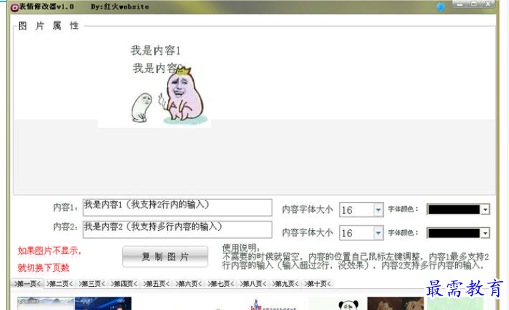
Task: Switch to the 第十页 tab
Action: (317, 283)
